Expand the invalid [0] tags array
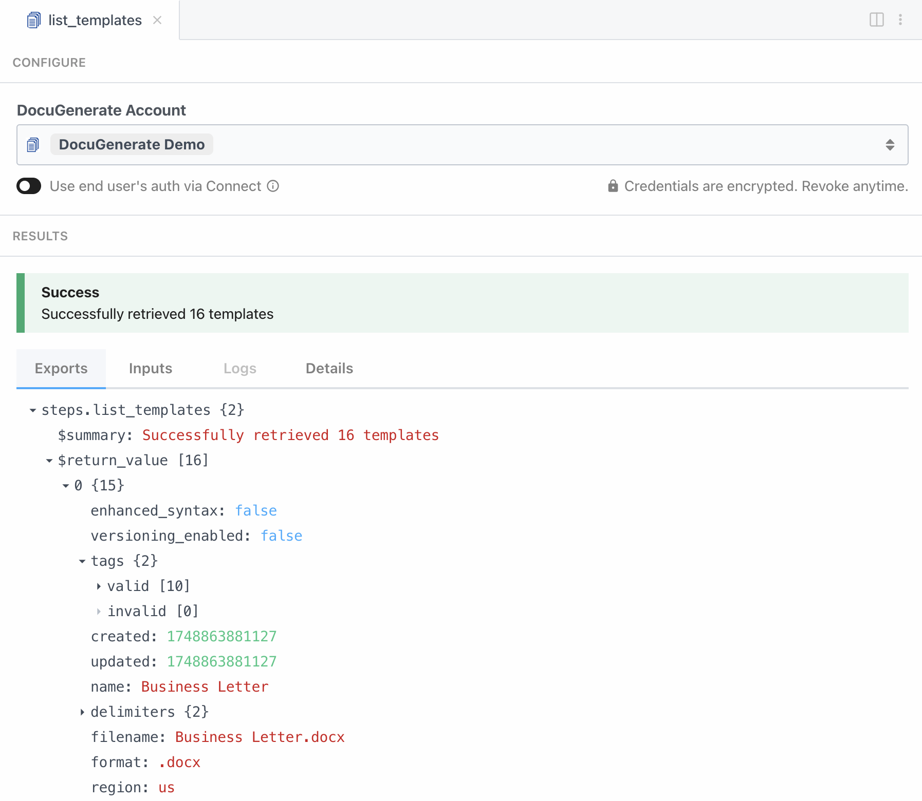 (98, 611)
